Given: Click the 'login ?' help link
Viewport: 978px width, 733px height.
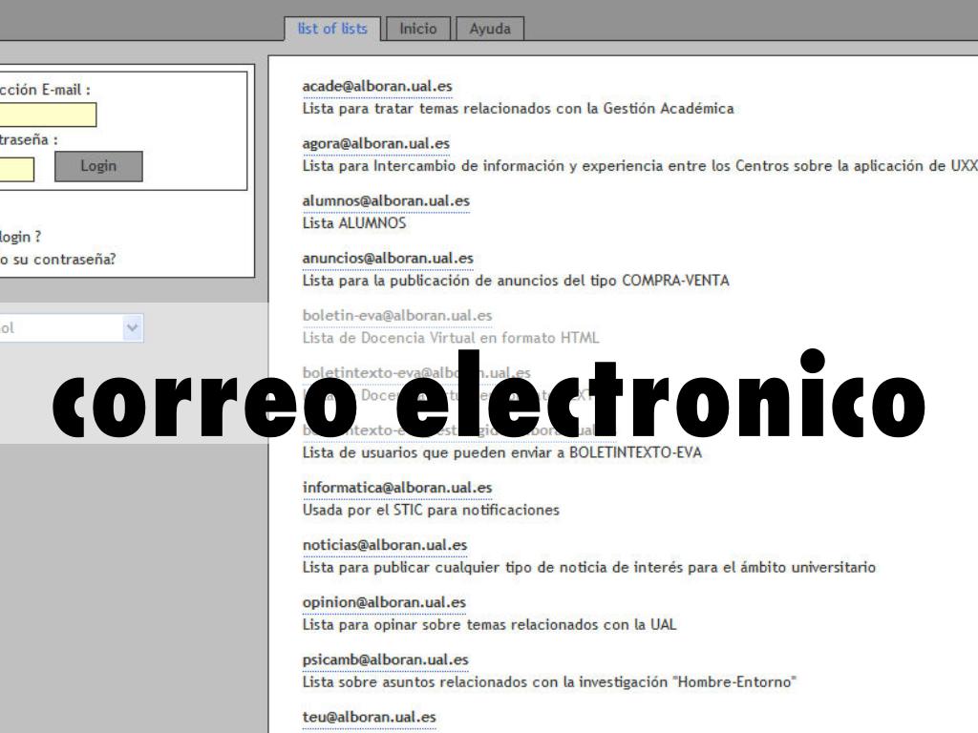Looking at the screenshot, I should [x=19, y=236].
